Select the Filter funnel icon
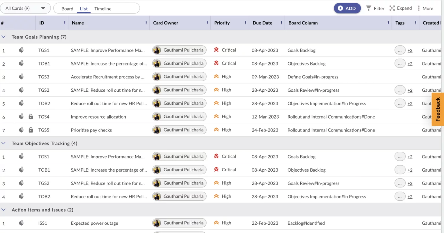 click(368, 8)
